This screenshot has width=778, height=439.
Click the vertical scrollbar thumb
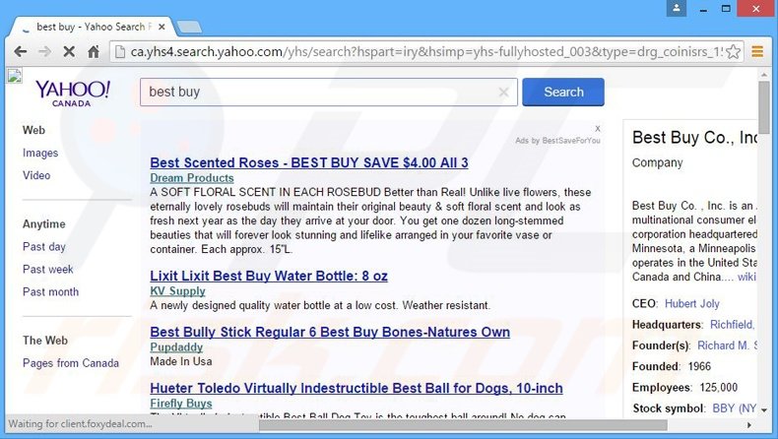coord(764,107)
